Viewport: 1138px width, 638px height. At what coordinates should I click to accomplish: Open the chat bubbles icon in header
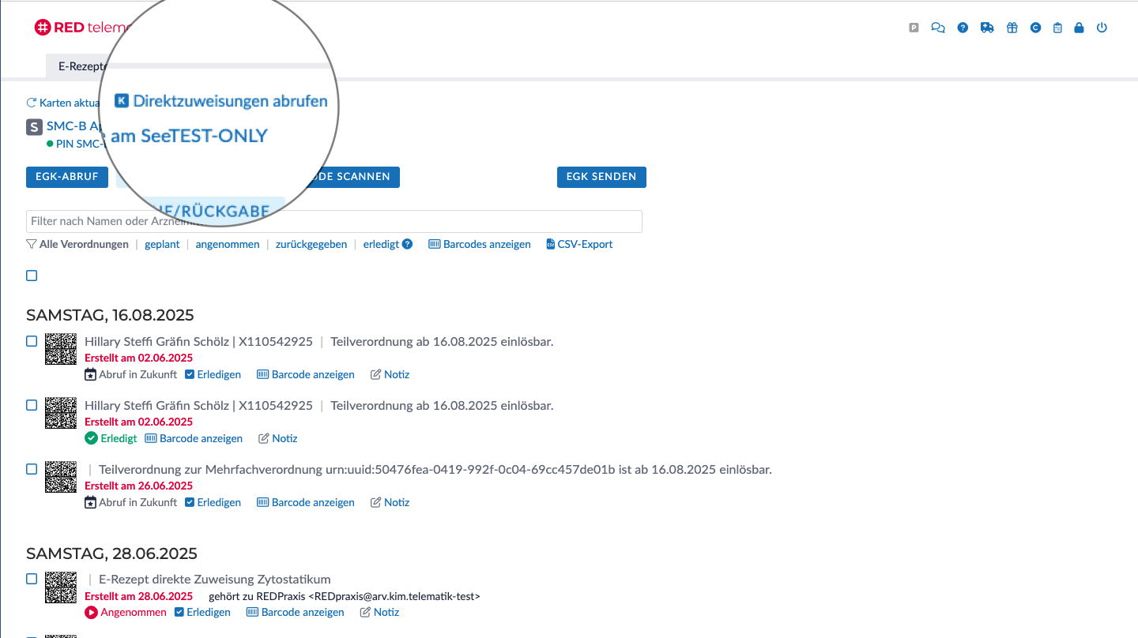pyautogui.click(x=938, y=28)
